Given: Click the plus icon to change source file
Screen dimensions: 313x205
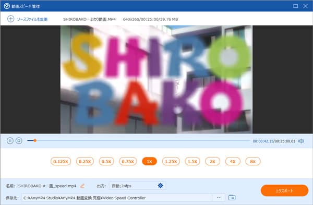Looking at the screenshot, I should click(10, 19).
